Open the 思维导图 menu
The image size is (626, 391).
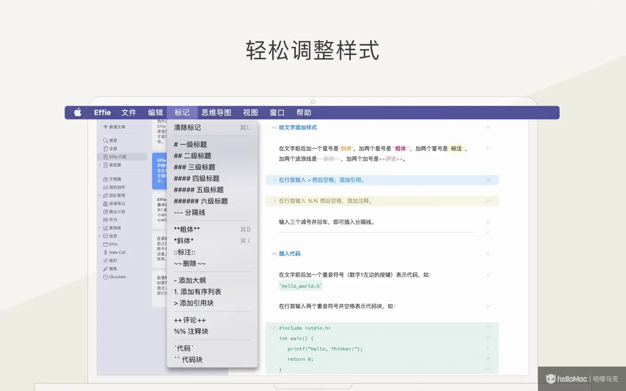tap(216, 113)
